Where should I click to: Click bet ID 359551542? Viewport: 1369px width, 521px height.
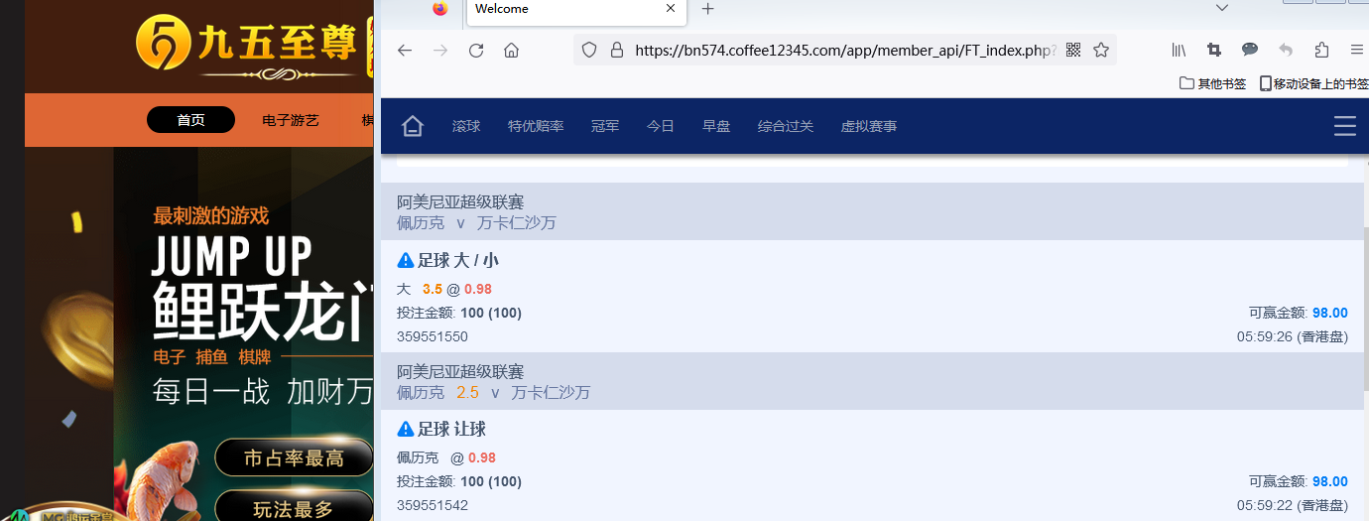pos(433,505)
